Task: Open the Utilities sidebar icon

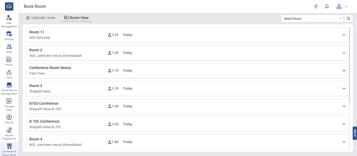Action: [9, 36]
